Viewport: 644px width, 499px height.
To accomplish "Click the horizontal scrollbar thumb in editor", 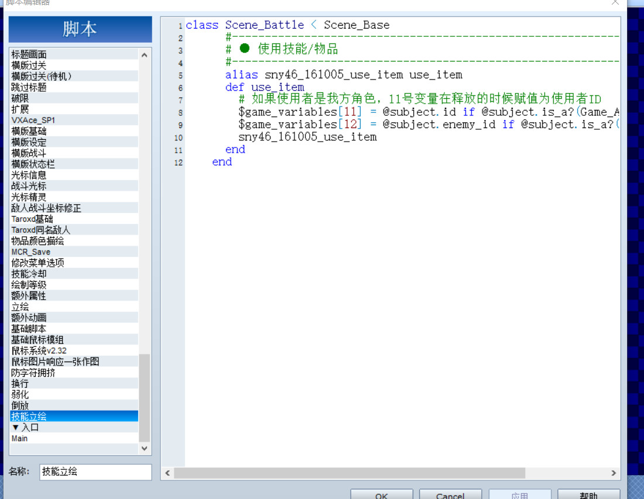I will [350, 473].
